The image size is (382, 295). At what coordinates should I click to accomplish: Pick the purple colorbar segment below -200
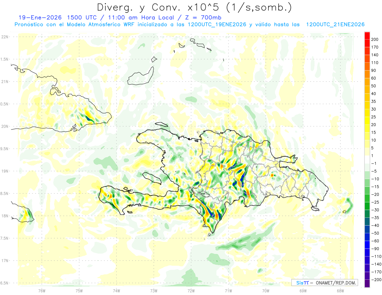[367, 284]
